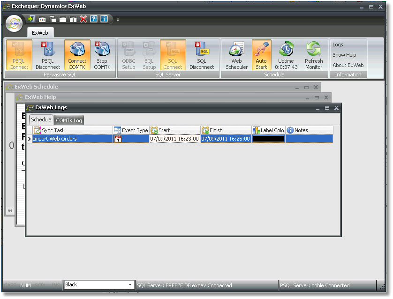This screenshot has height=299, width=393.
Task: Click the SQL Connect ribbon button
Action: (x=173, y=55)
